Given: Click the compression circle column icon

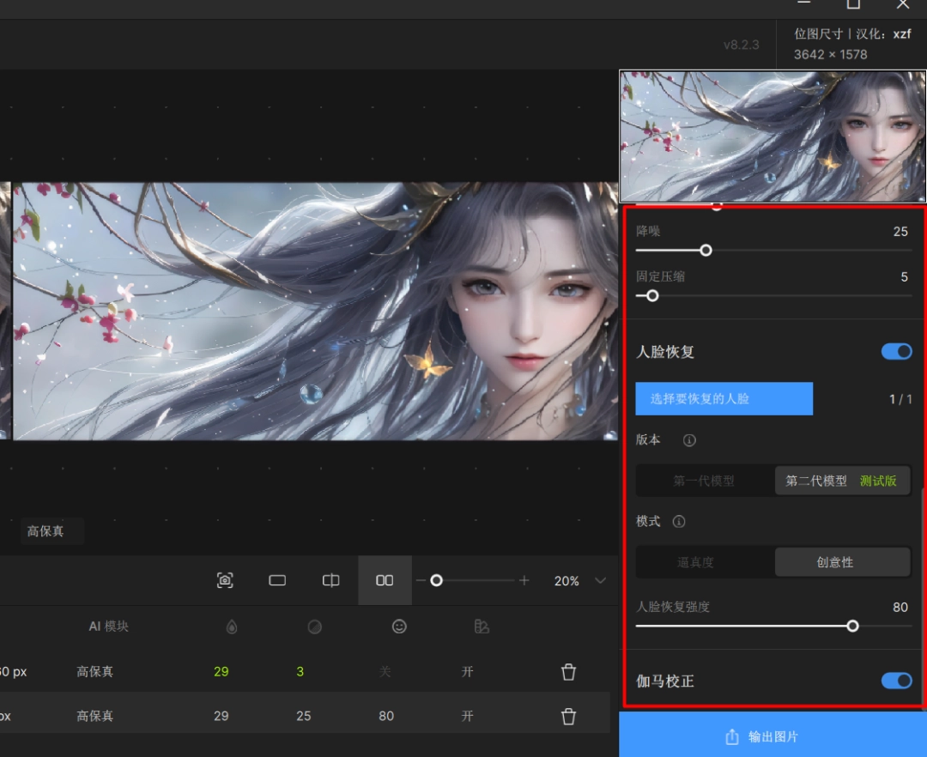Looking at the screenshot, I should click(x=314, y=627).
